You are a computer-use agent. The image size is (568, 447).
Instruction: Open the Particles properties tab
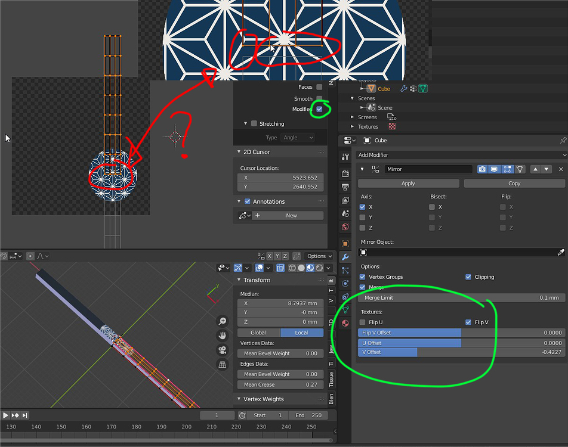(345, 270)
